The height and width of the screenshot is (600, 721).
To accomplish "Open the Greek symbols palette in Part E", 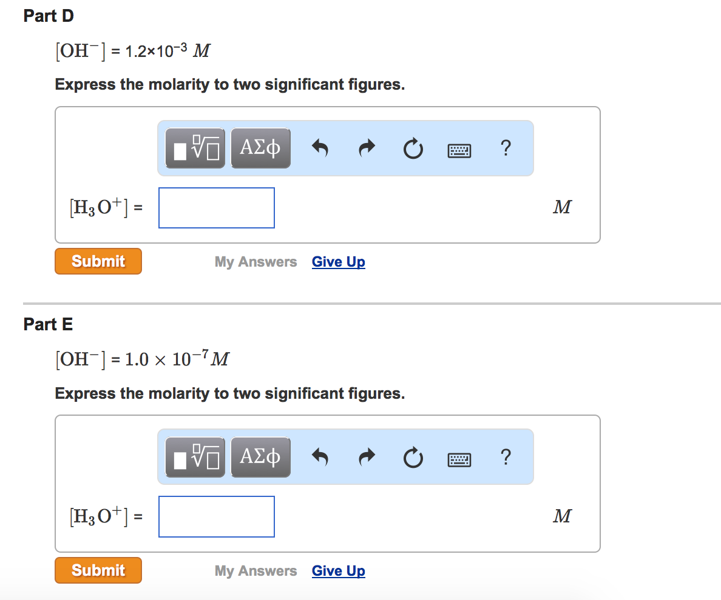I will tap(260, 456).
